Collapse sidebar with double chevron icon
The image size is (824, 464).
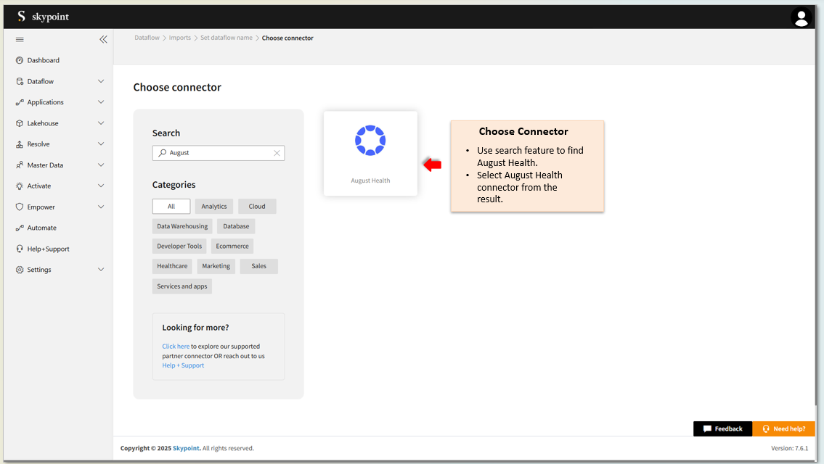(103, 39)
